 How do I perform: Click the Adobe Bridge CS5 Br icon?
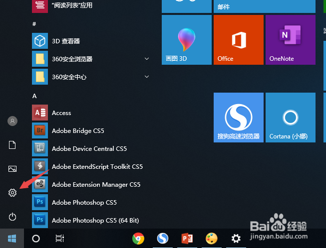click(x=40, y=130)
